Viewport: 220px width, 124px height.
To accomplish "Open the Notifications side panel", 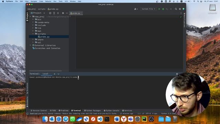I will coord(184,20).
